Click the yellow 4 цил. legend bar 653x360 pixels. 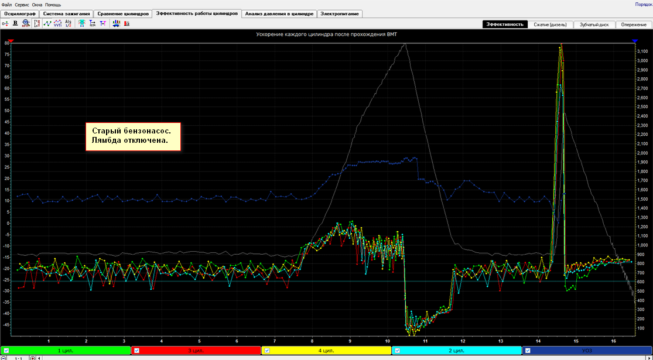326,351
